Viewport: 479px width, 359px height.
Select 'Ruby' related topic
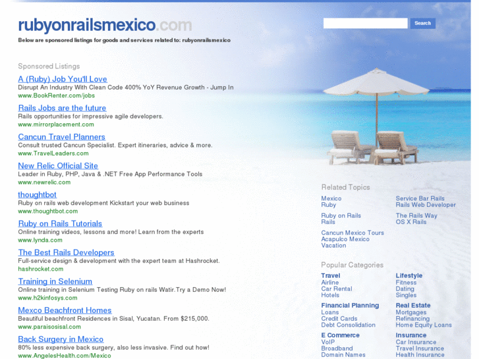click(x=328, y=205)
